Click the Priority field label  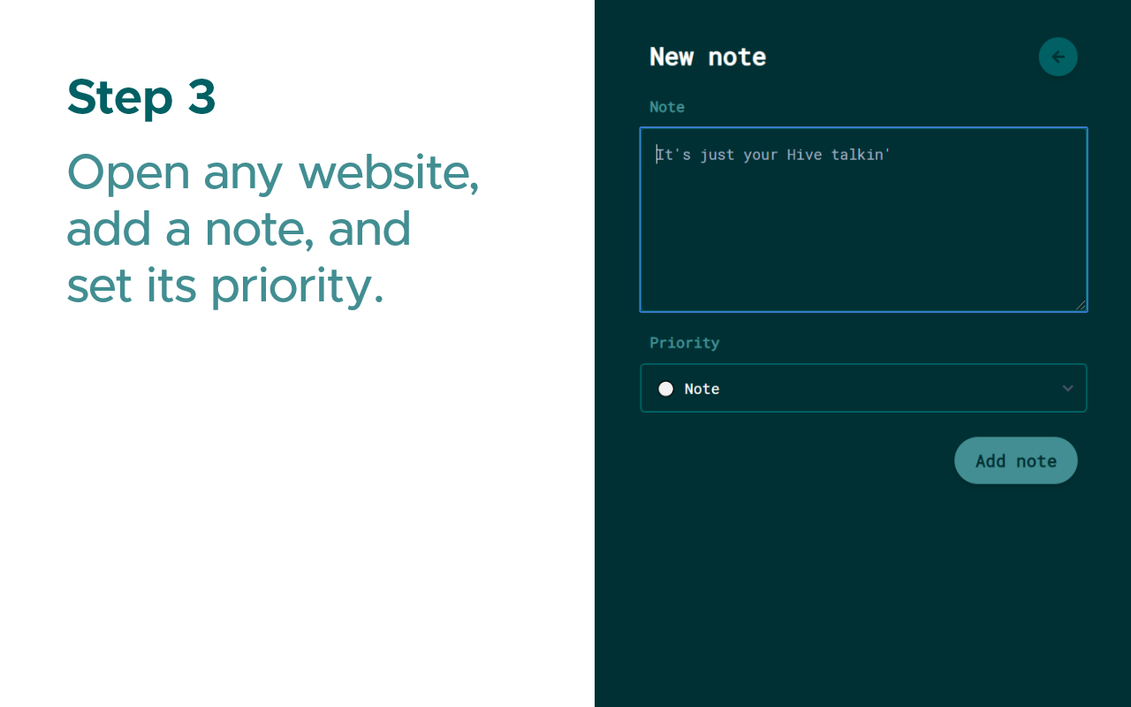tap(684, 343)
